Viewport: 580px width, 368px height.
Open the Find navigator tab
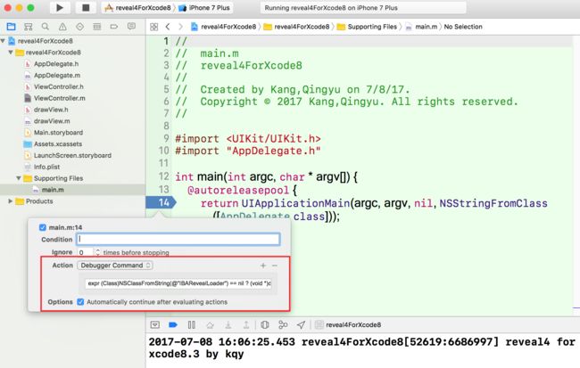[x=46, y=27]
